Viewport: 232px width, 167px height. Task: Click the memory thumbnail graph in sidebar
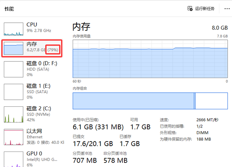coord(14,48)
